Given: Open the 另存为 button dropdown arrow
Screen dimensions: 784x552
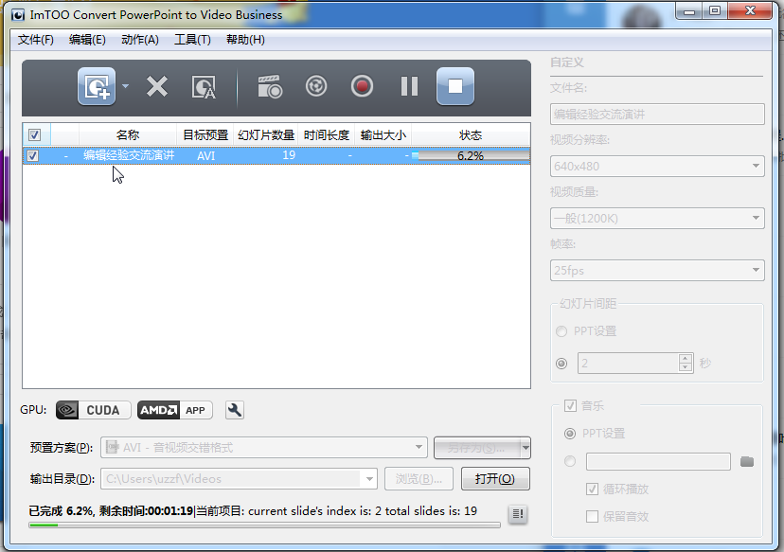Looking at the screenshot, I should (525, 448).
